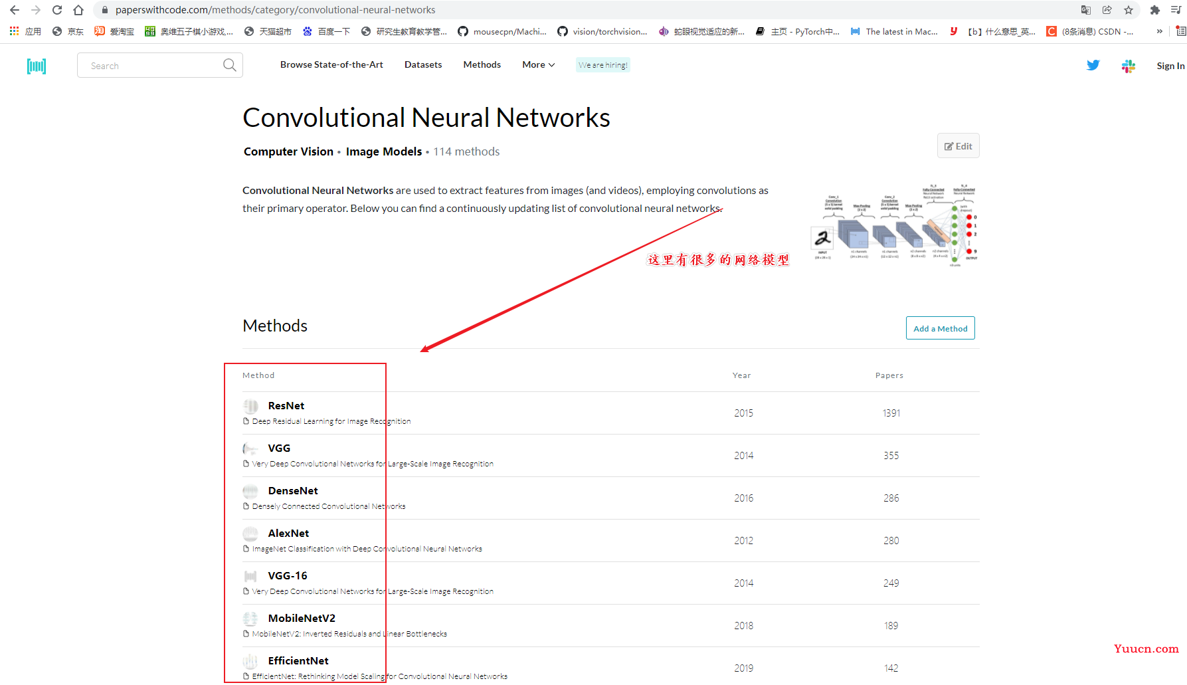Click the Year column header
The width and height of the screenshot is (1187, 685).
pos(742,375)
